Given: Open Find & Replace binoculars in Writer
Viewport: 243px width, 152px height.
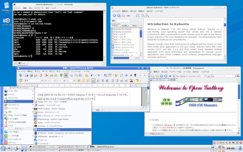Looking at the screenshot, I should pos(122,75).
